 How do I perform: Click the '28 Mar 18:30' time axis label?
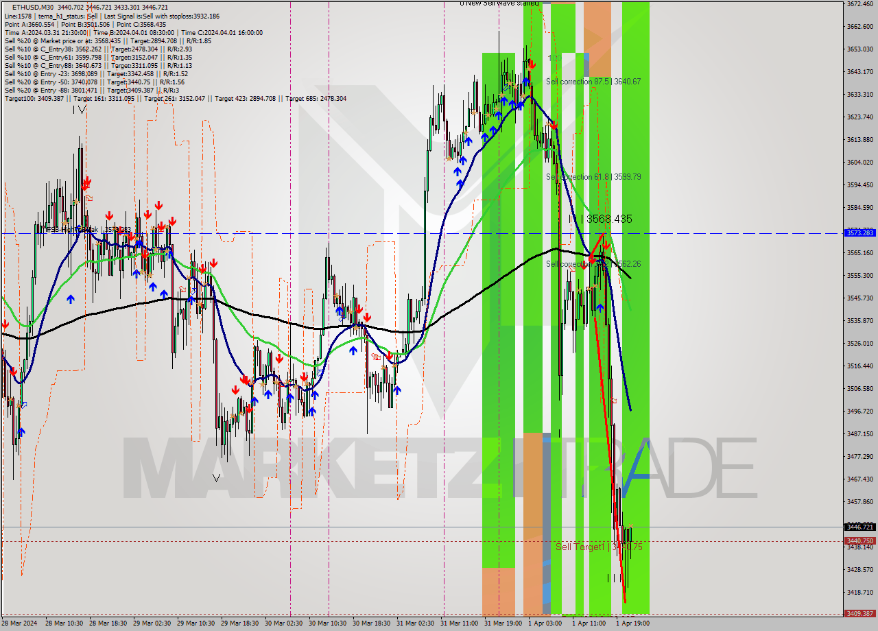coord(107,623)
